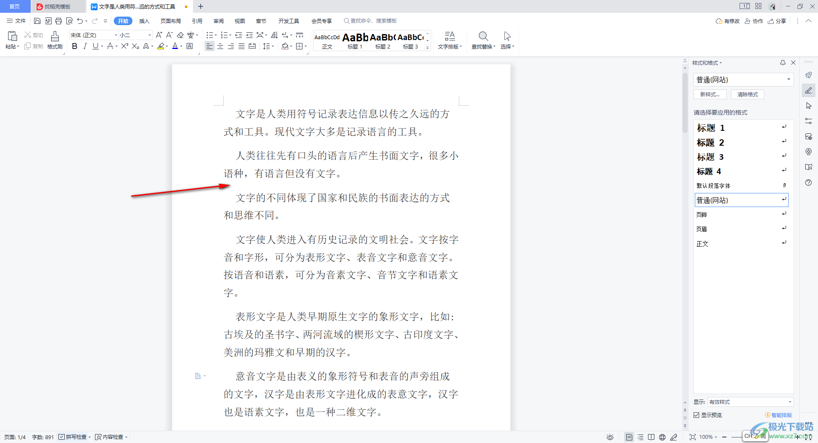Apply Heading 1 style from gallery
The width and height of the screenshot is (818, 443).
[x=355, y=40]
